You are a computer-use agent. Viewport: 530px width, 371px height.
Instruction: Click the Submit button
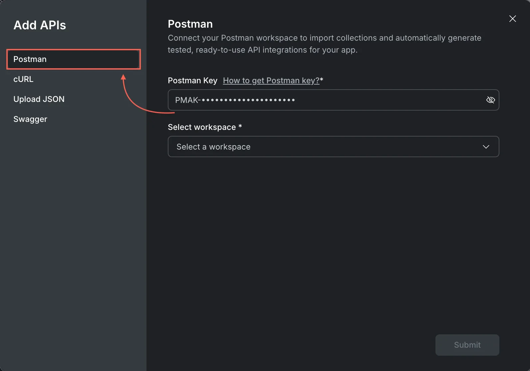coord(467,345)
